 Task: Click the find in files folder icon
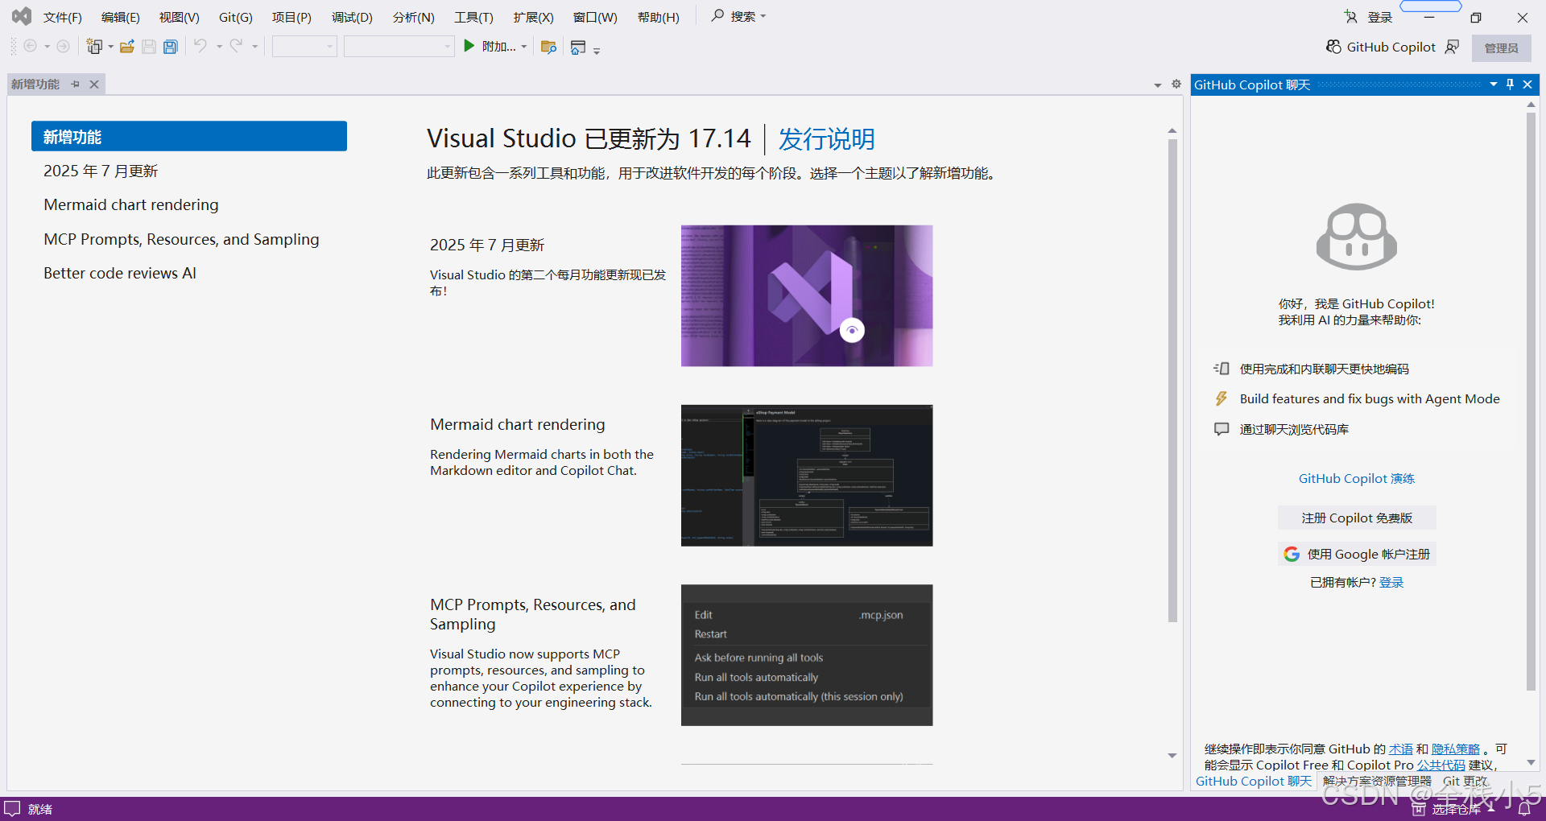(549, 47)
